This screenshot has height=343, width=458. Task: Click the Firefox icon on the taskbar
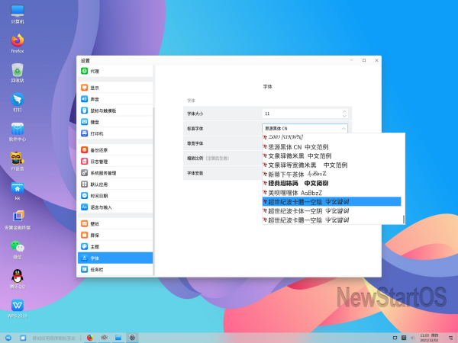point(90,338)
